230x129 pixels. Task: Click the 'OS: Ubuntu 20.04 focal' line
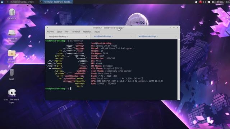(x=104, y=46)
